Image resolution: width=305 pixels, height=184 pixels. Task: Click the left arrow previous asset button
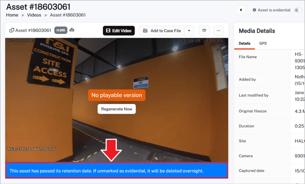point(241,10)
